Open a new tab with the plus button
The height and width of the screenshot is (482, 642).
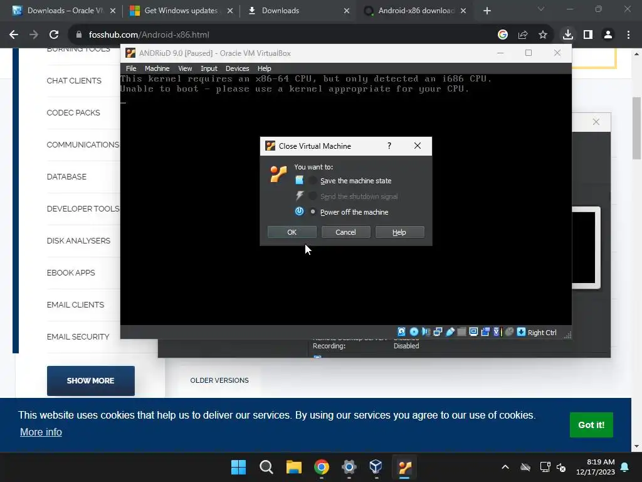pyautogui.click(x=487, y=11)
